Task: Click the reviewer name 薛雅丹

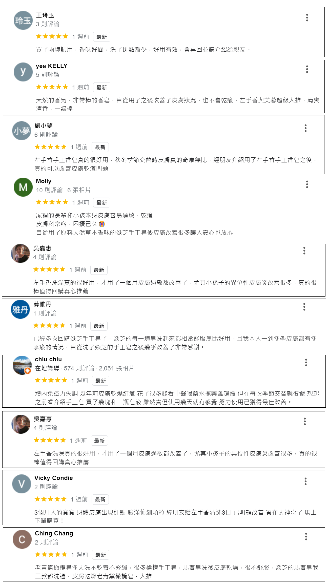Action: coord(42,304)
